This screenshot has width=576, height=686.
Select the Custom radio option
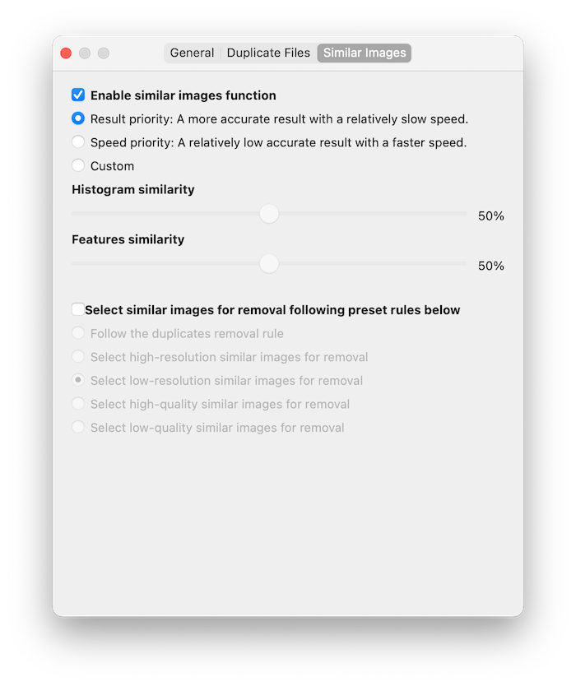pos(78,166)
